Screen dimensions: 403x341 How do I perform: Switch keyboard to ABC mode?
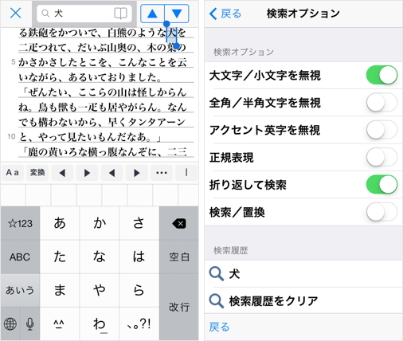[x=20, y=257]
